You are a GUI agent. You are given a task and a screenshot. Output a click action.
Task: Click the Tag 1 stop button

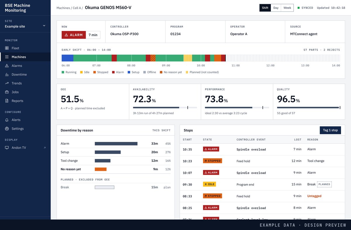point(330,130)
